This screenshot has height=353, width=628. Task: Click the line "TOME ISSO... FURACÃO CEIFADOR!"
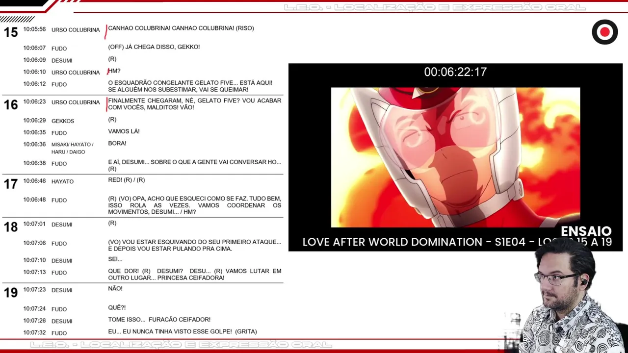[x=159, y=320]
